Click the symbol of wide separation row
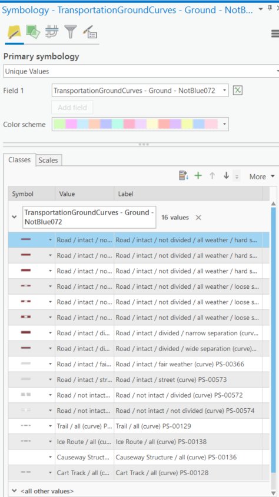The image size is (279, 497). pos(26,348)
